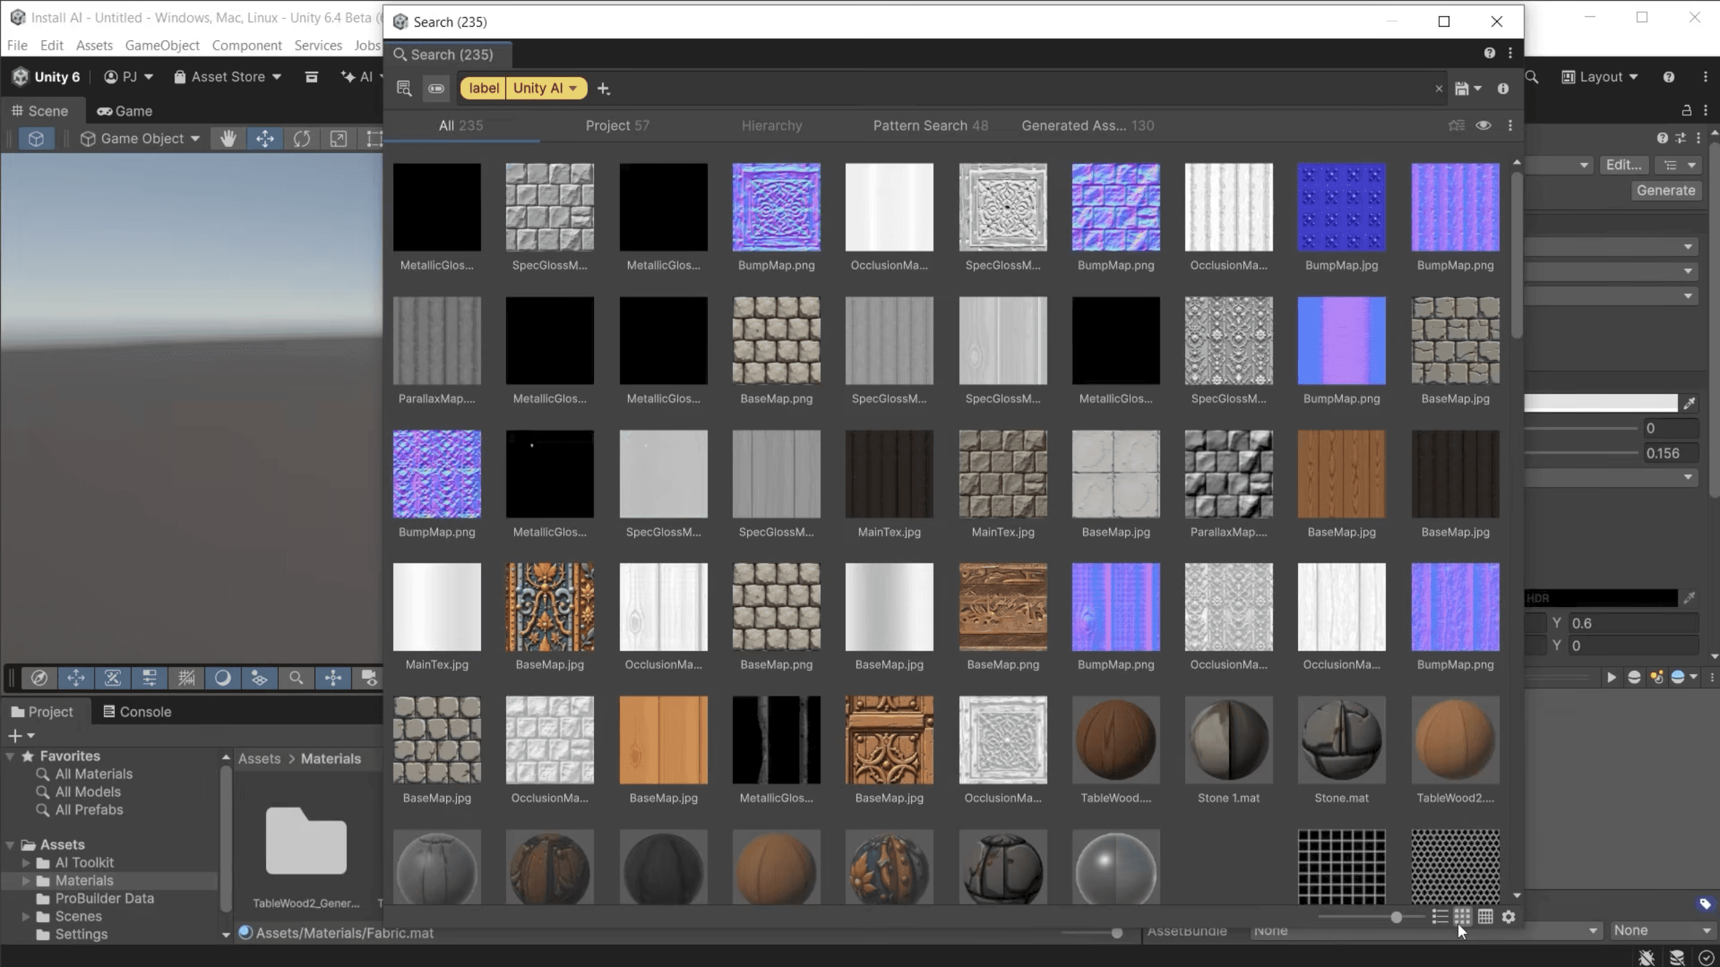Click the Materials breadcrumb
The image size is (1720, 967).
[x=331, y=758]
